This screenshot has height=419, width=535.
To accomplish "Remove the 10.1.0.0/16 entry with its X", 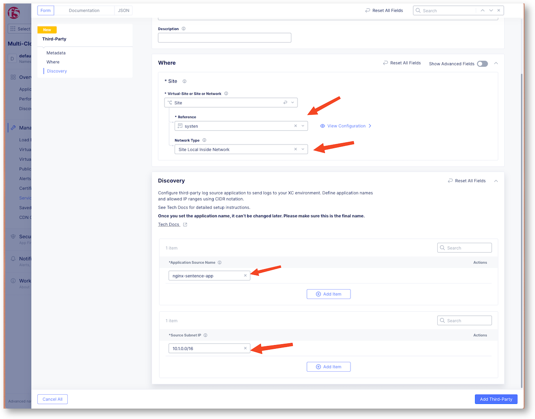I will tap(245, 348).
